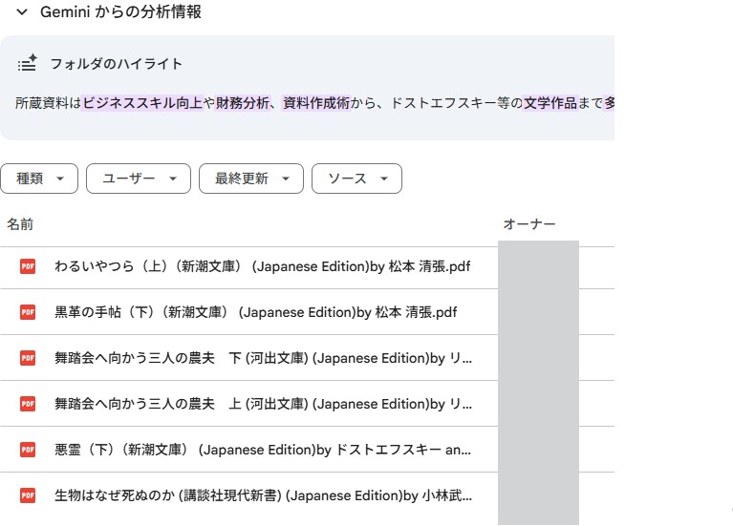
Task: Click PDF icon for 舞踏会へ向かう三人の農夫 上
Action: tap(28, 404)
